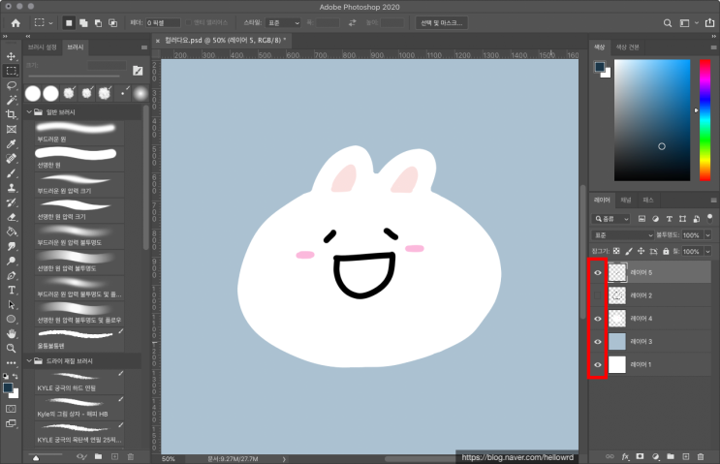The height and width of the screenshot is (464, 720).
Task: Click the rainbow hue slider strip
Action: click(x=704, y=120)
